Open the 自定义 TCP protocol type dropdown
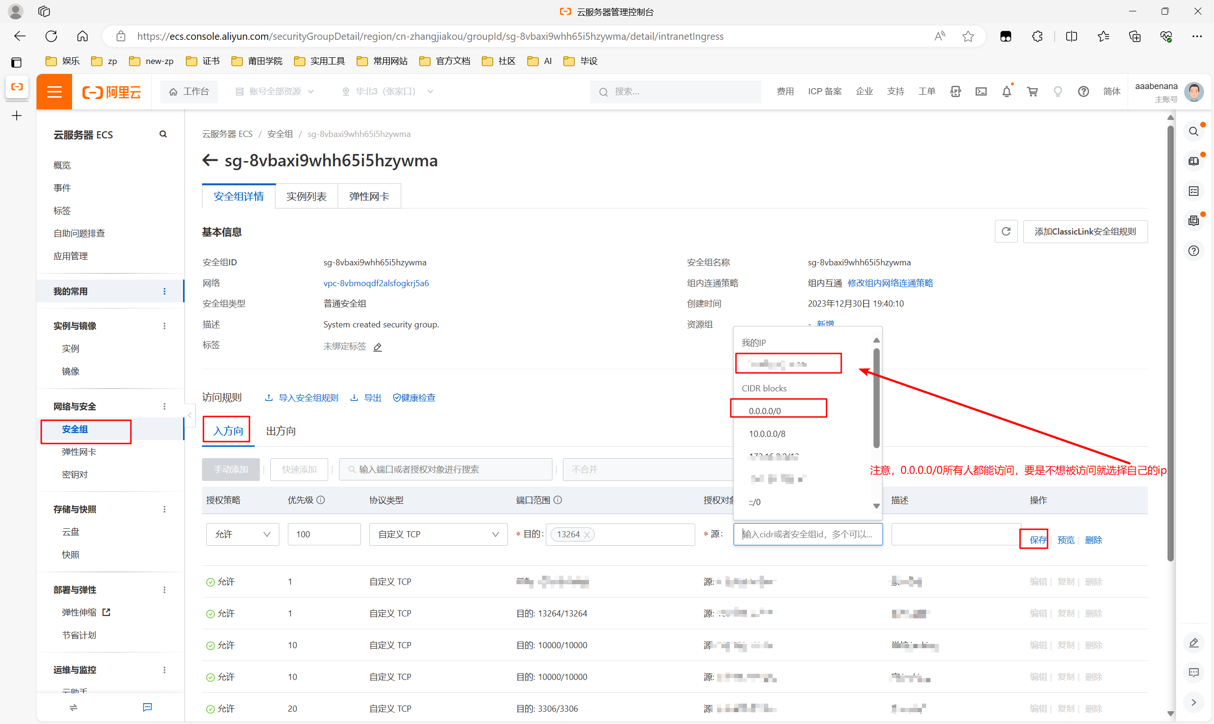1214x724 pixels. coord(438,534)
